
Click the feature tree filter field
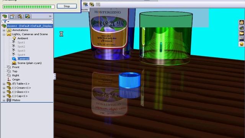pyautogui.click(x=27, y=21)
